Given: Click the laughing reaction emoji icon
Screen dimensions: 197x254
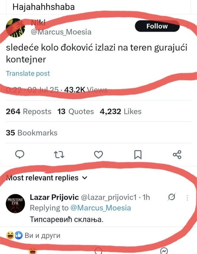Looking at the screenshot, I should pos(10,235).
